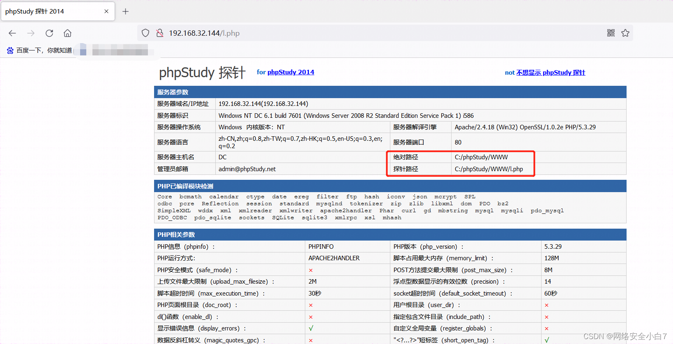
Task: Select the zh-CN,zh;q=0.8 language value
Action: point(300,142)
